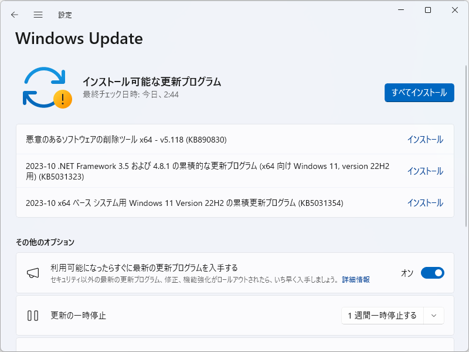The width and height of the screenshot is (469, 352).
Task: Open the navigation hamburger menu
Action: coord(38,15)
